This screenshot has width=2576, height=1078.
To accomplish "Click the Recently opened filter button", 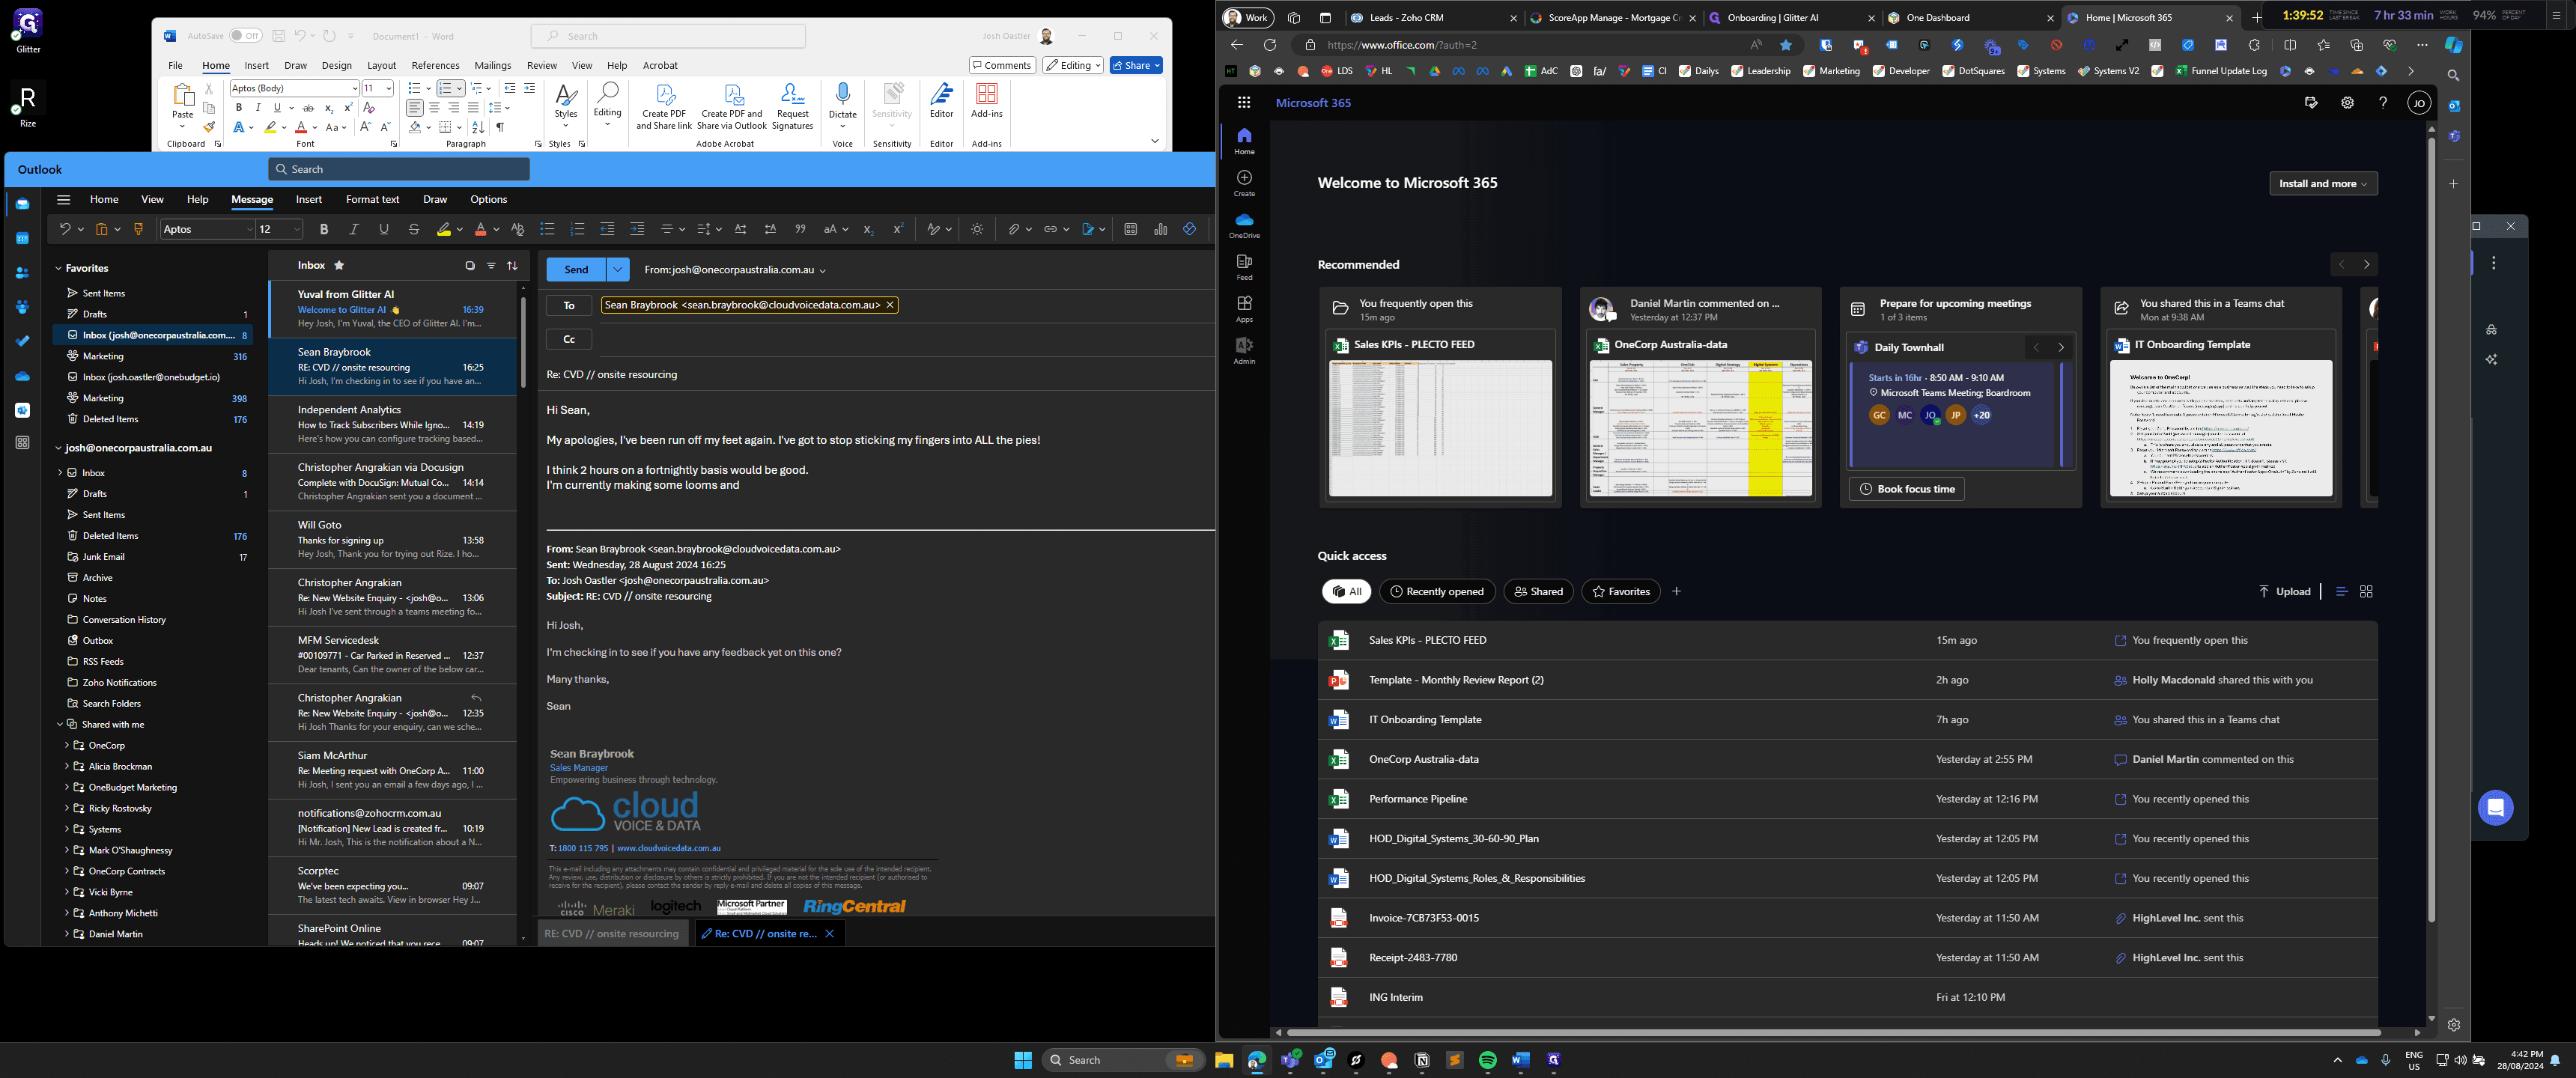I will tap(1437, 592).
